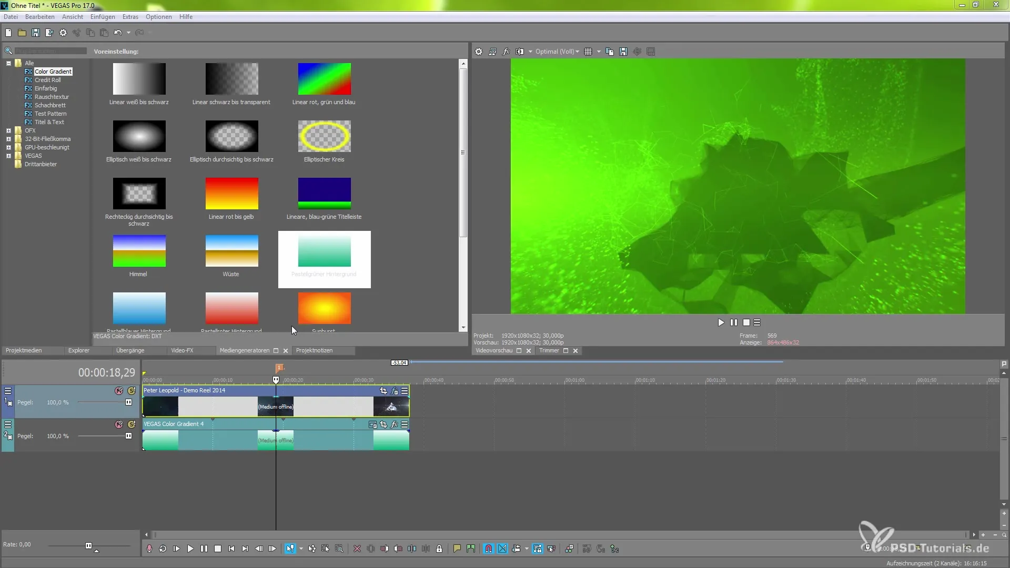
Task: Mute video track 1
Action: [119, 391]
